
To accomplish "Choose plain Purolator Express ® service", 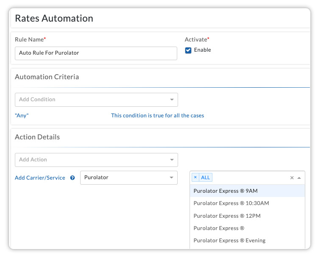I will pyautogui.click(x=247, y=228).
